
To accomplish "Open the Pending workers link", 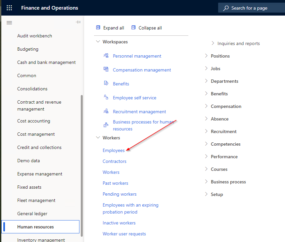I will (119, 194).
